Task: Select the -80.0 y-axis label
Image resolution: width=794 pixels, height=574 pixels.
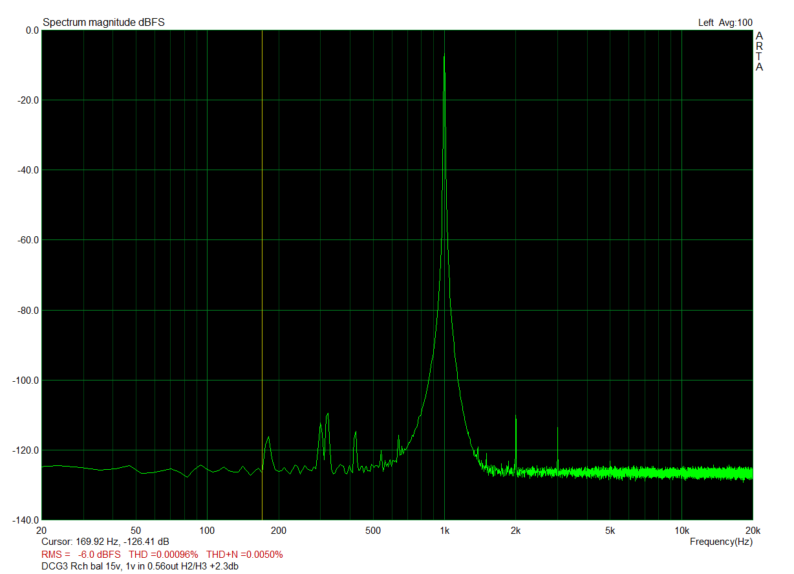Action: (x=27, y=311)
